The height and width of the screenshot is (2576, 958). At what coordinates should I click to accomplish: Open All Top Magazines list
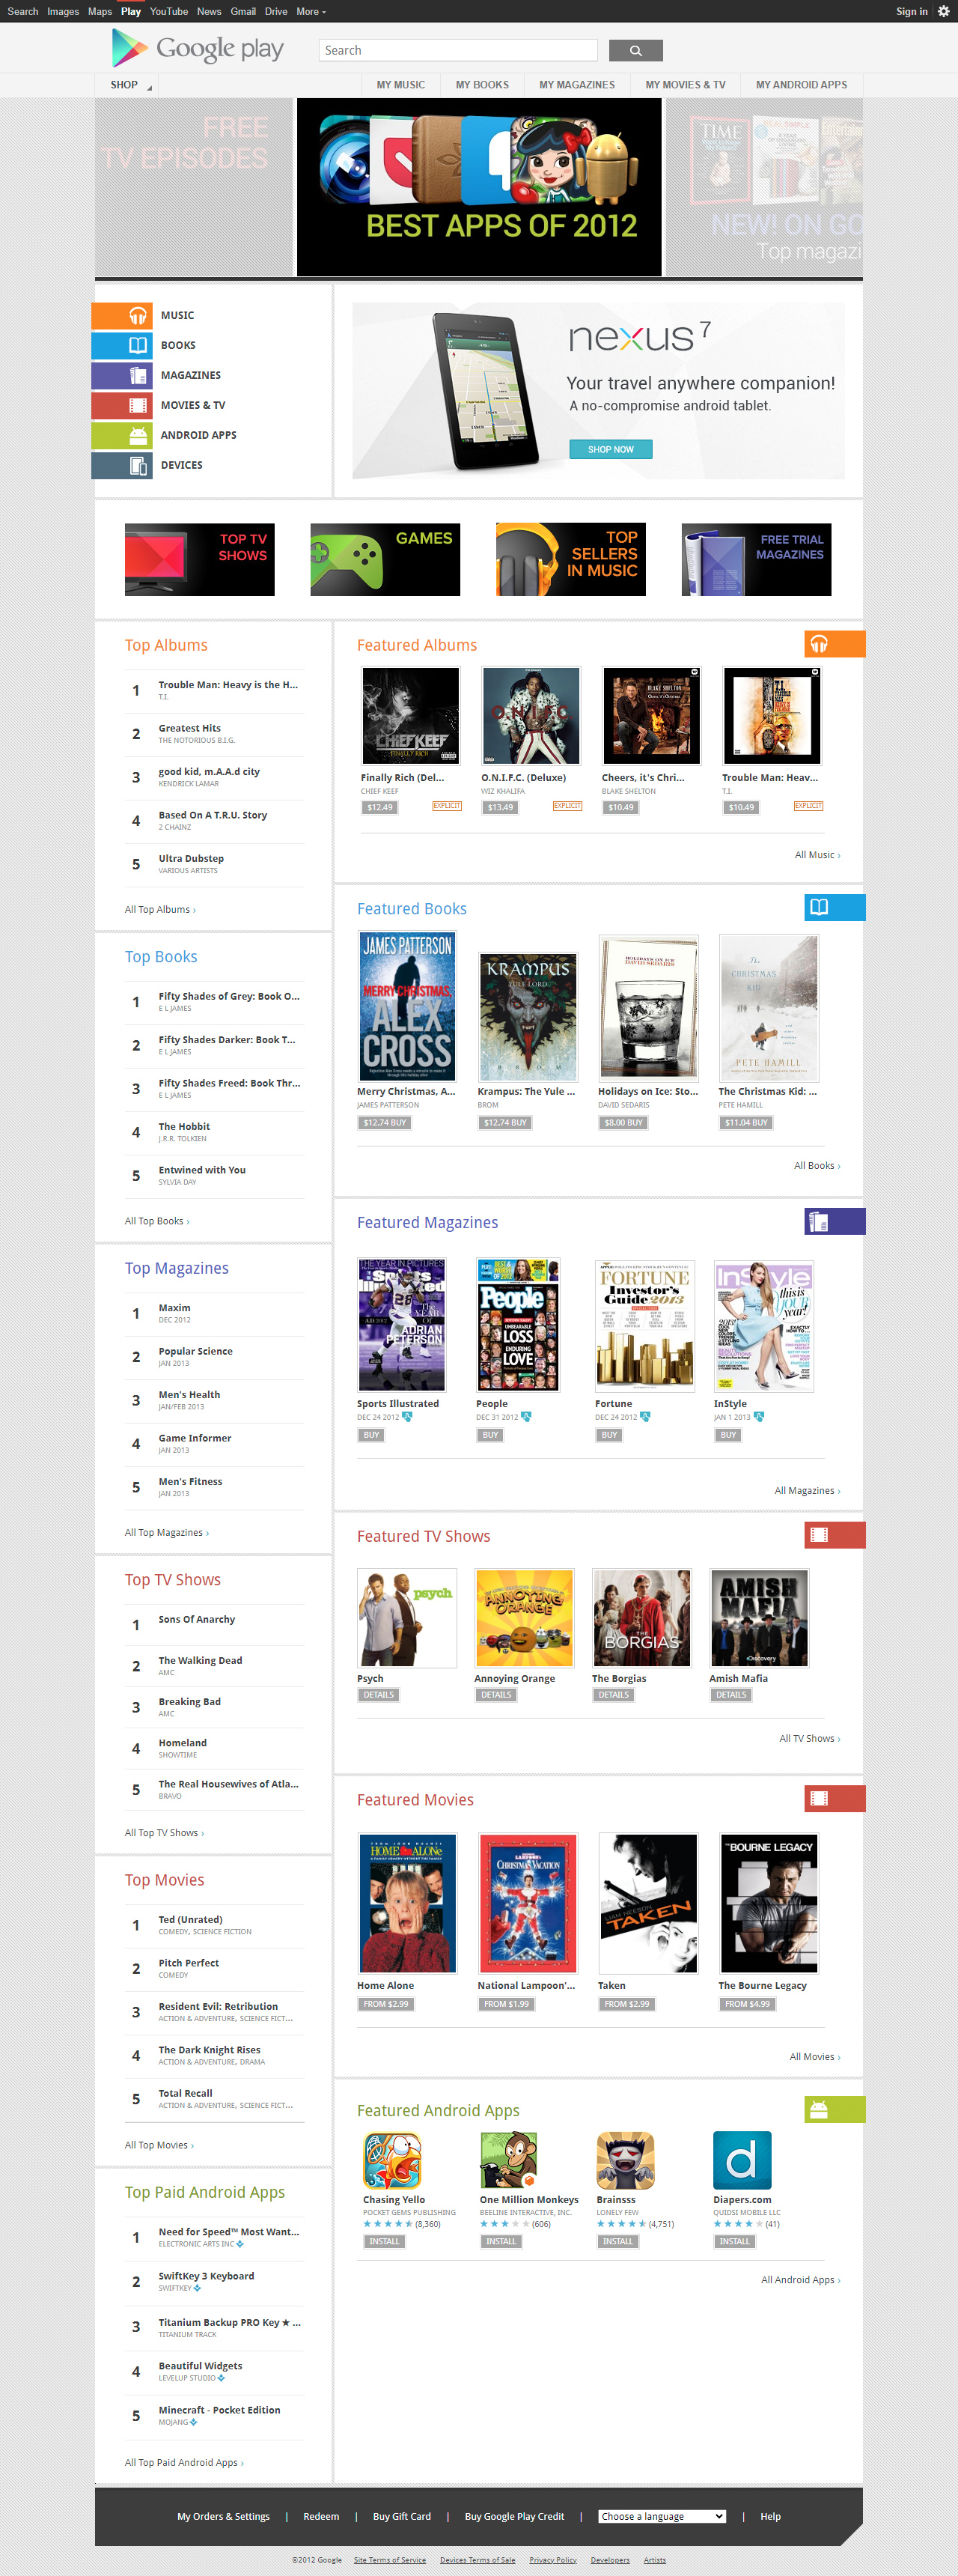tap(167, 1532)
